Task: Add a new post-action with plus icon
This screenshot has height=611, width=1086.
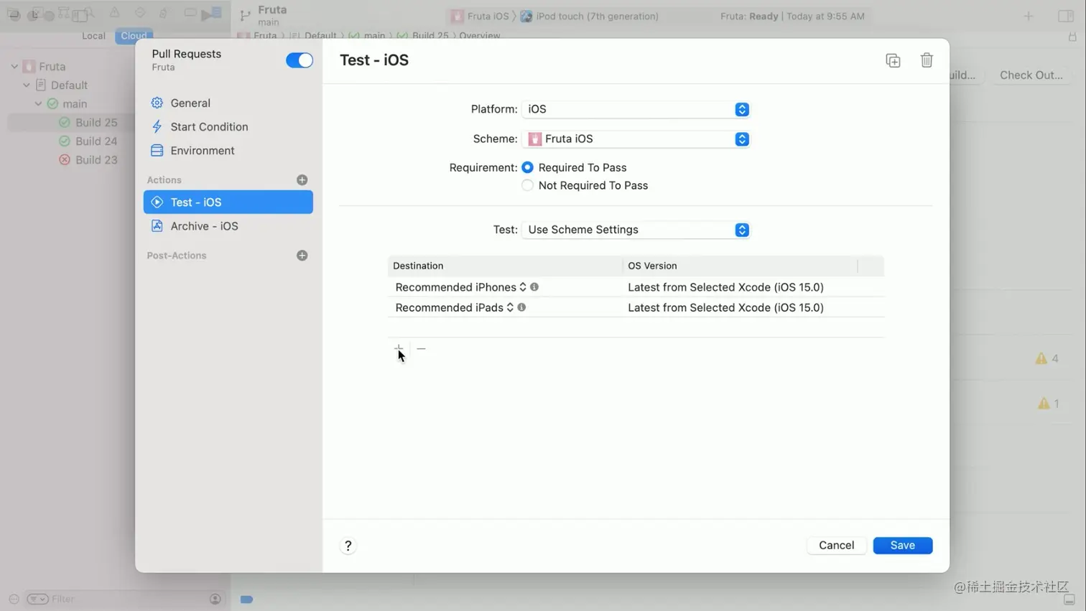Action: pos(302,256)
